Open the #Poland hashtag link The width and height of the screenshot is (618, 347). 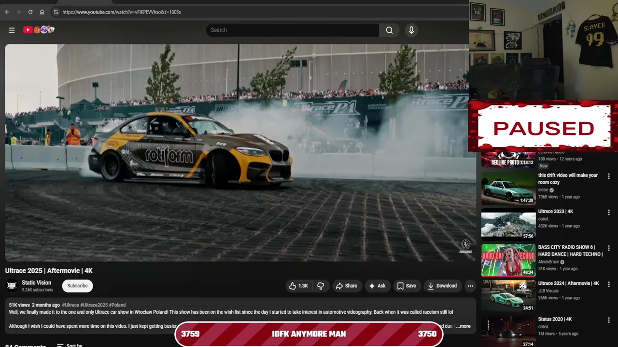(x=117, y=305)
